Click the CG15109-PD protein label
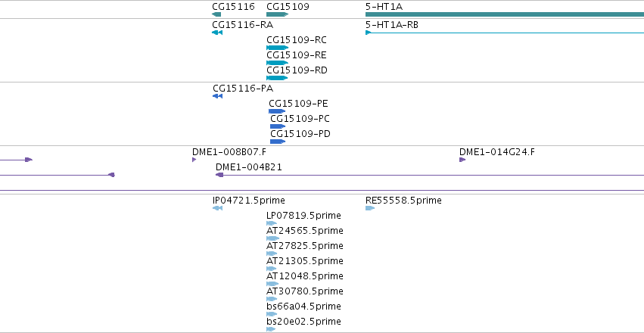The height and width of the screenshot is (333, 644). [300, 134]
